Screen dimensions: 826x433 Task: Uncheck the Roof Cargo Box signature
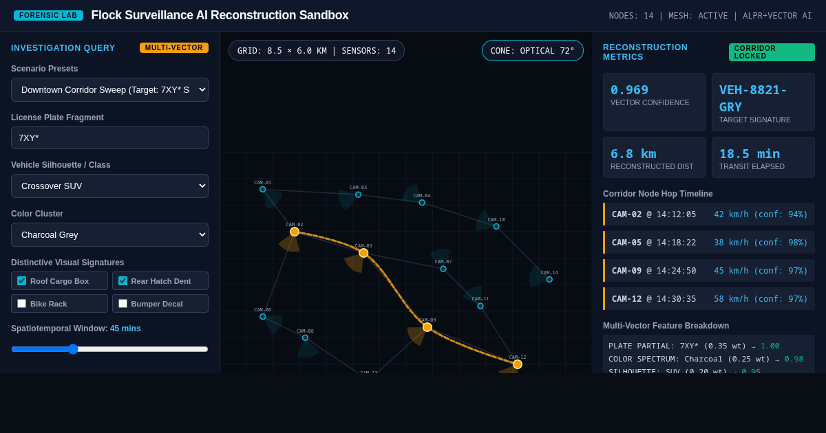21,280
